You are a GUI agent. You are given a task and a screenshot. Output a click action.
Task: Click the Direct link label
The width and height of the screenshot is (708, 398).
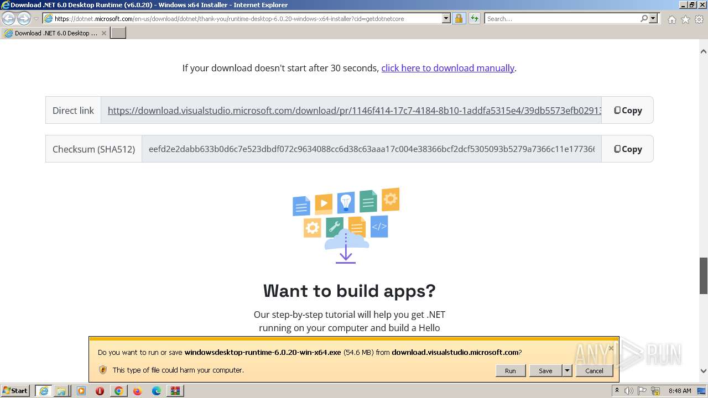(x=73, y=111)
